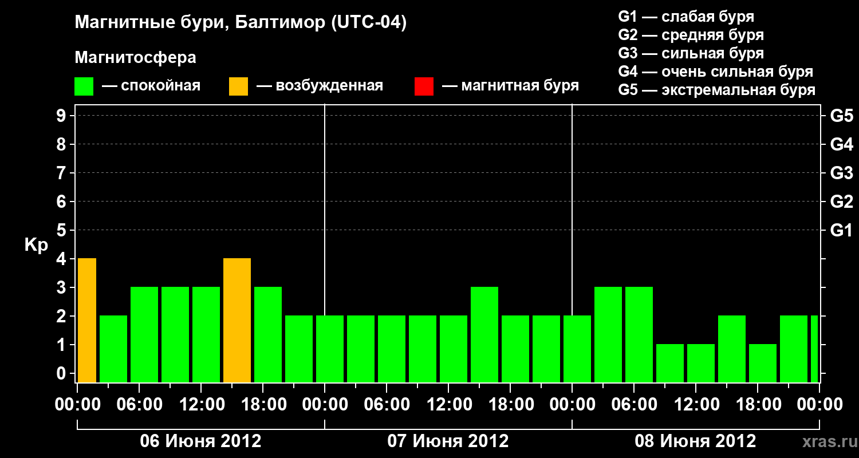Image resolution: width=859 pixels, height=458 pixels.
Task: Click the only Kp 3 bar on 07 Июня
Action: (x=484, y=335)
